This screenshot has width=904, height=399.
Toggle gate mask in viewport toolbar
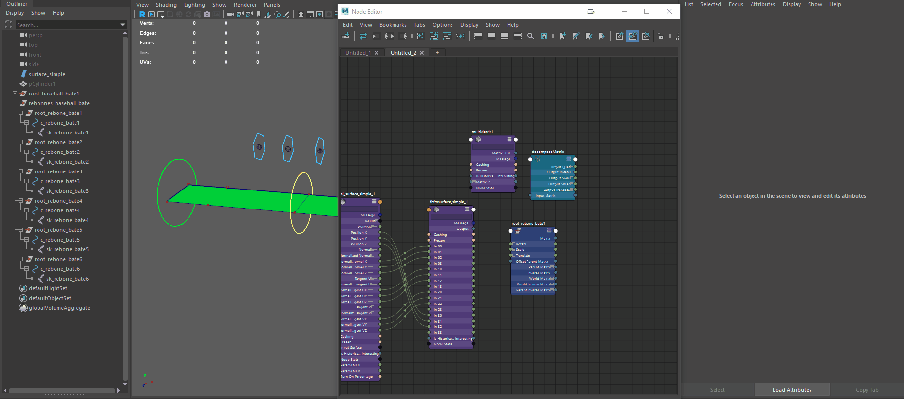pyautogui.click(x=329, y=14)
